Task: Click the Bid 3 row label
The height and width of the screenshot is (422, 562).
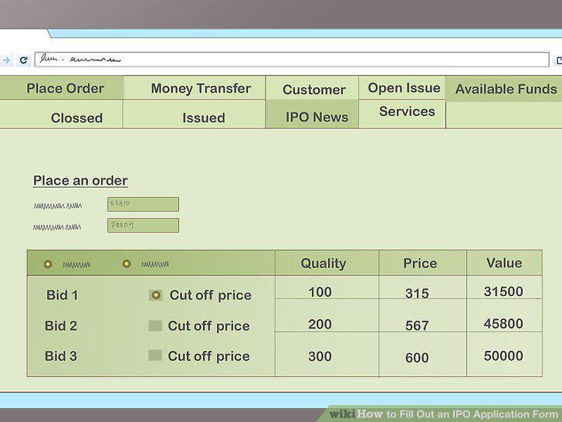Action: (x=60, y=356)
